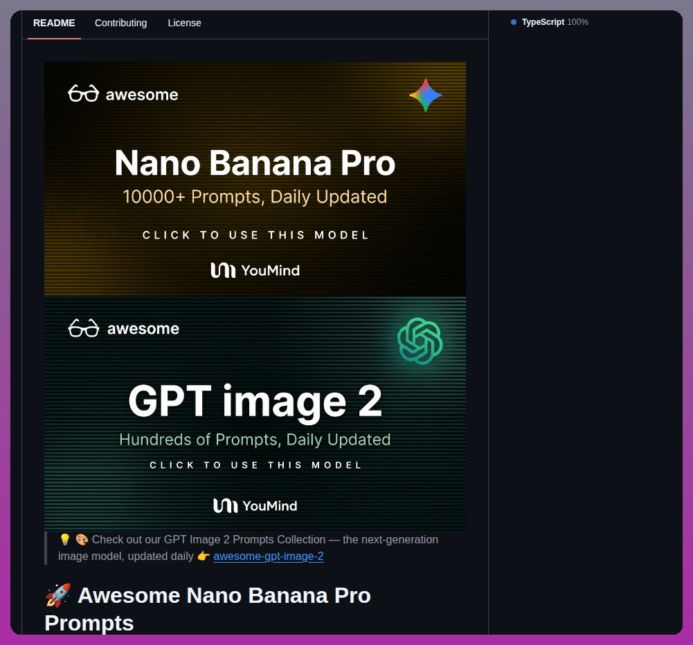
Task: Click the light bulb emoji in the note
Action: [x=65, y=539]
